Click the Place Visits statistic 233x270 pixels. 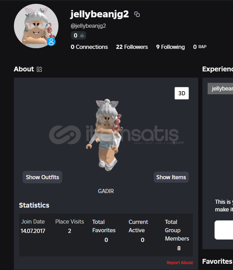[70, 226]
